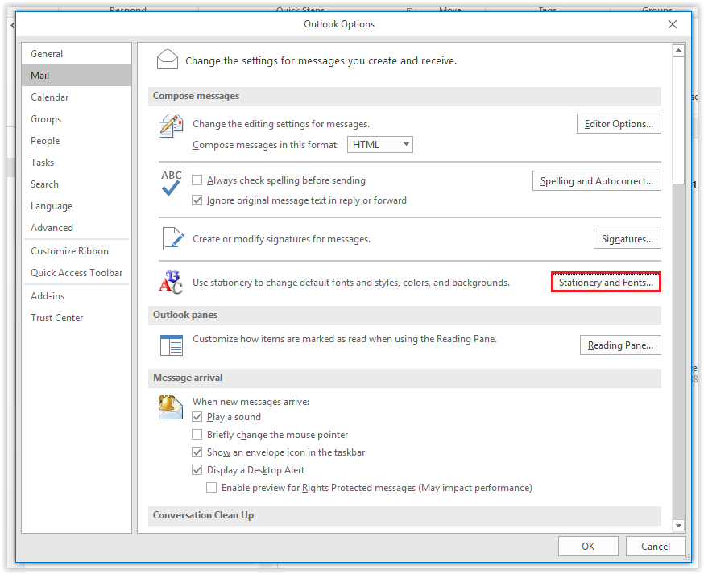Disable Display a Desktop Alert

[x=197, y=470]
